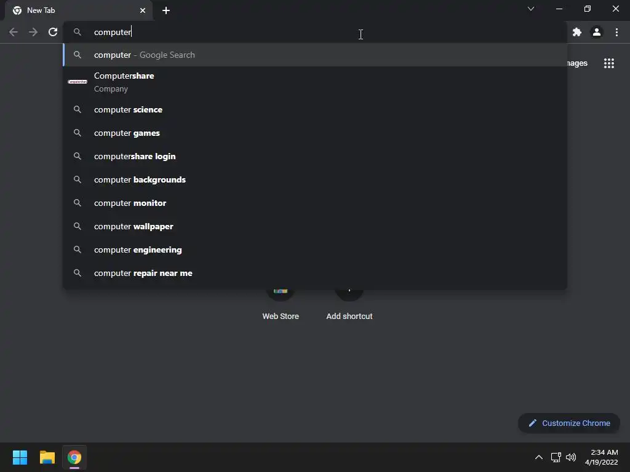630x472 pixels.
Task: Click the back navigation arrow
Action: click(14, 32)
